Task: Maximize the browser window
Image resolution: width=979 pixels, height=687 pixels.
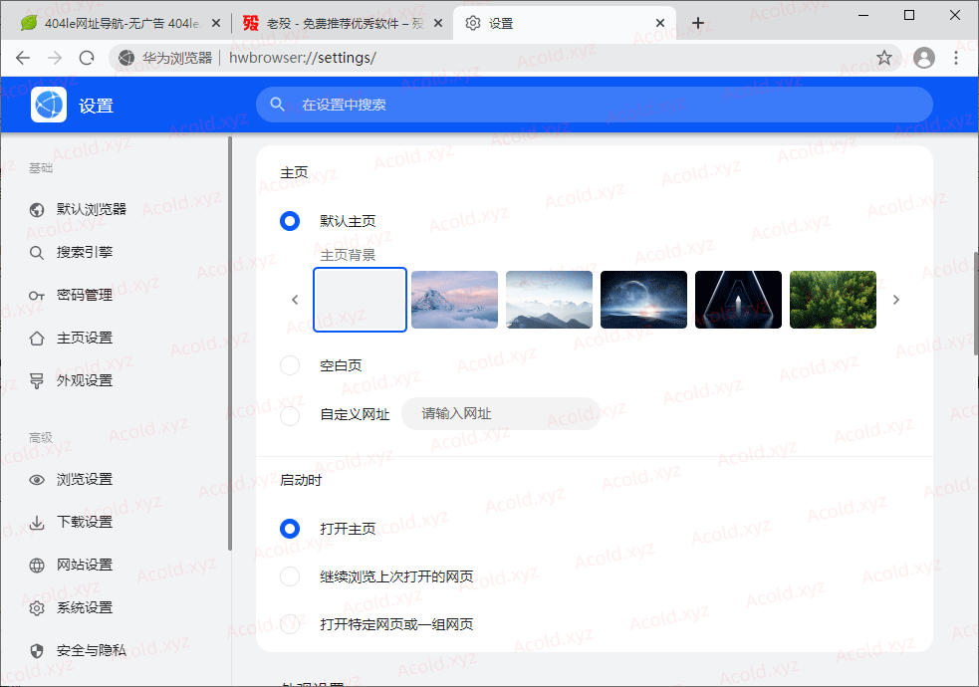Action: (x=909, y=15)
